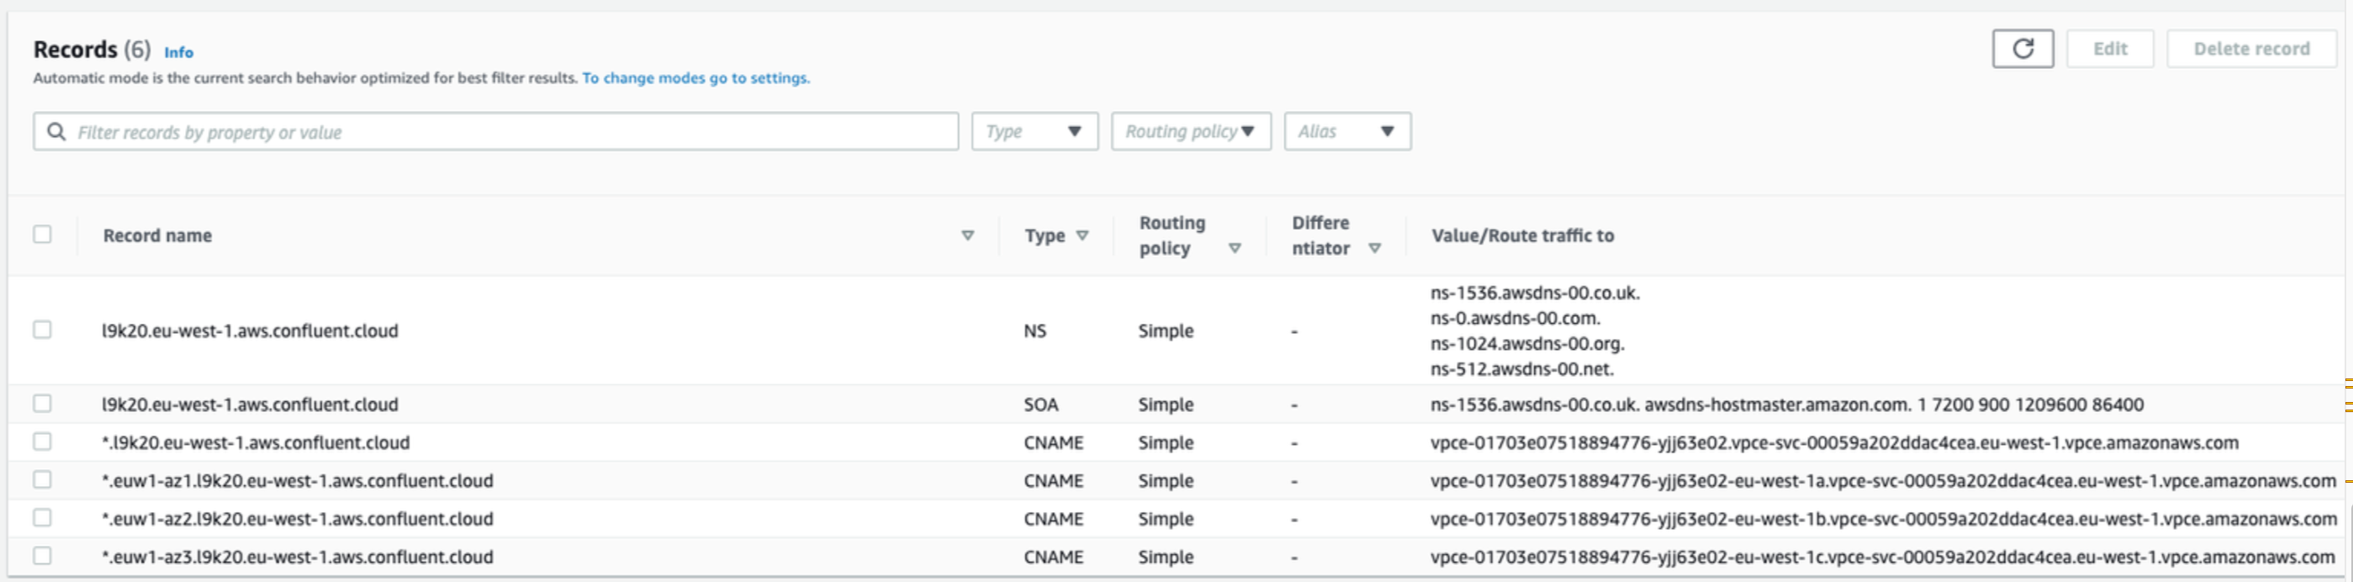Viewport: 2353px width, 582px height.
Task: Check the *.euw1-az1 CNAME record box
Action: (x=42, y=479)
